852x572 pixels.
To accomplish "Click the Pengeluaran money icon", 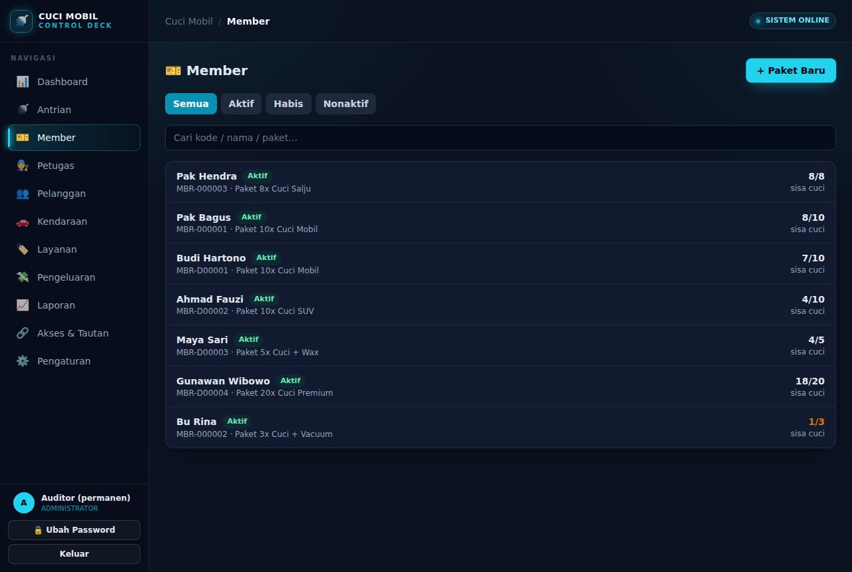I will click(23, 277).
